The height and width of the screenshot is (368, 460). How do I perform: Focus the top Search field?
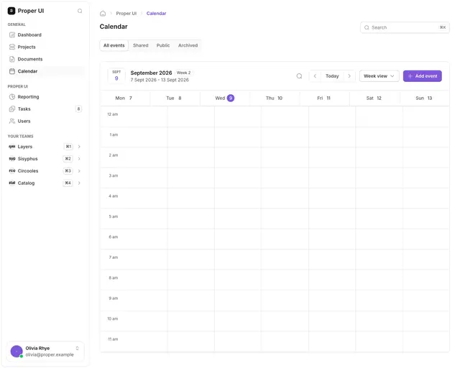(x=405, y=27)
